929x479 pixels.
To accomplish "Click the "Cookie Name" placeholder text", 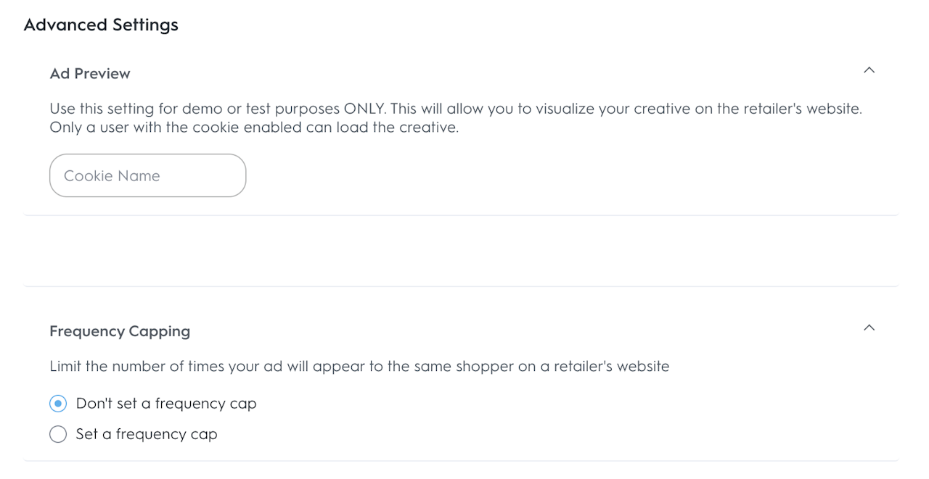I will pyautogui.click(x=112, y=176).
